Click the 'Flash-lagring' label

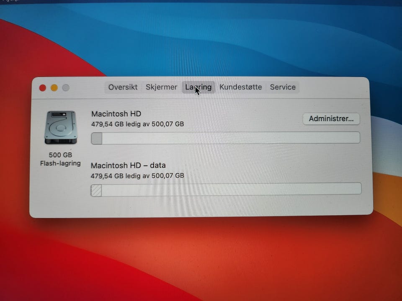[x=60, y=163]
